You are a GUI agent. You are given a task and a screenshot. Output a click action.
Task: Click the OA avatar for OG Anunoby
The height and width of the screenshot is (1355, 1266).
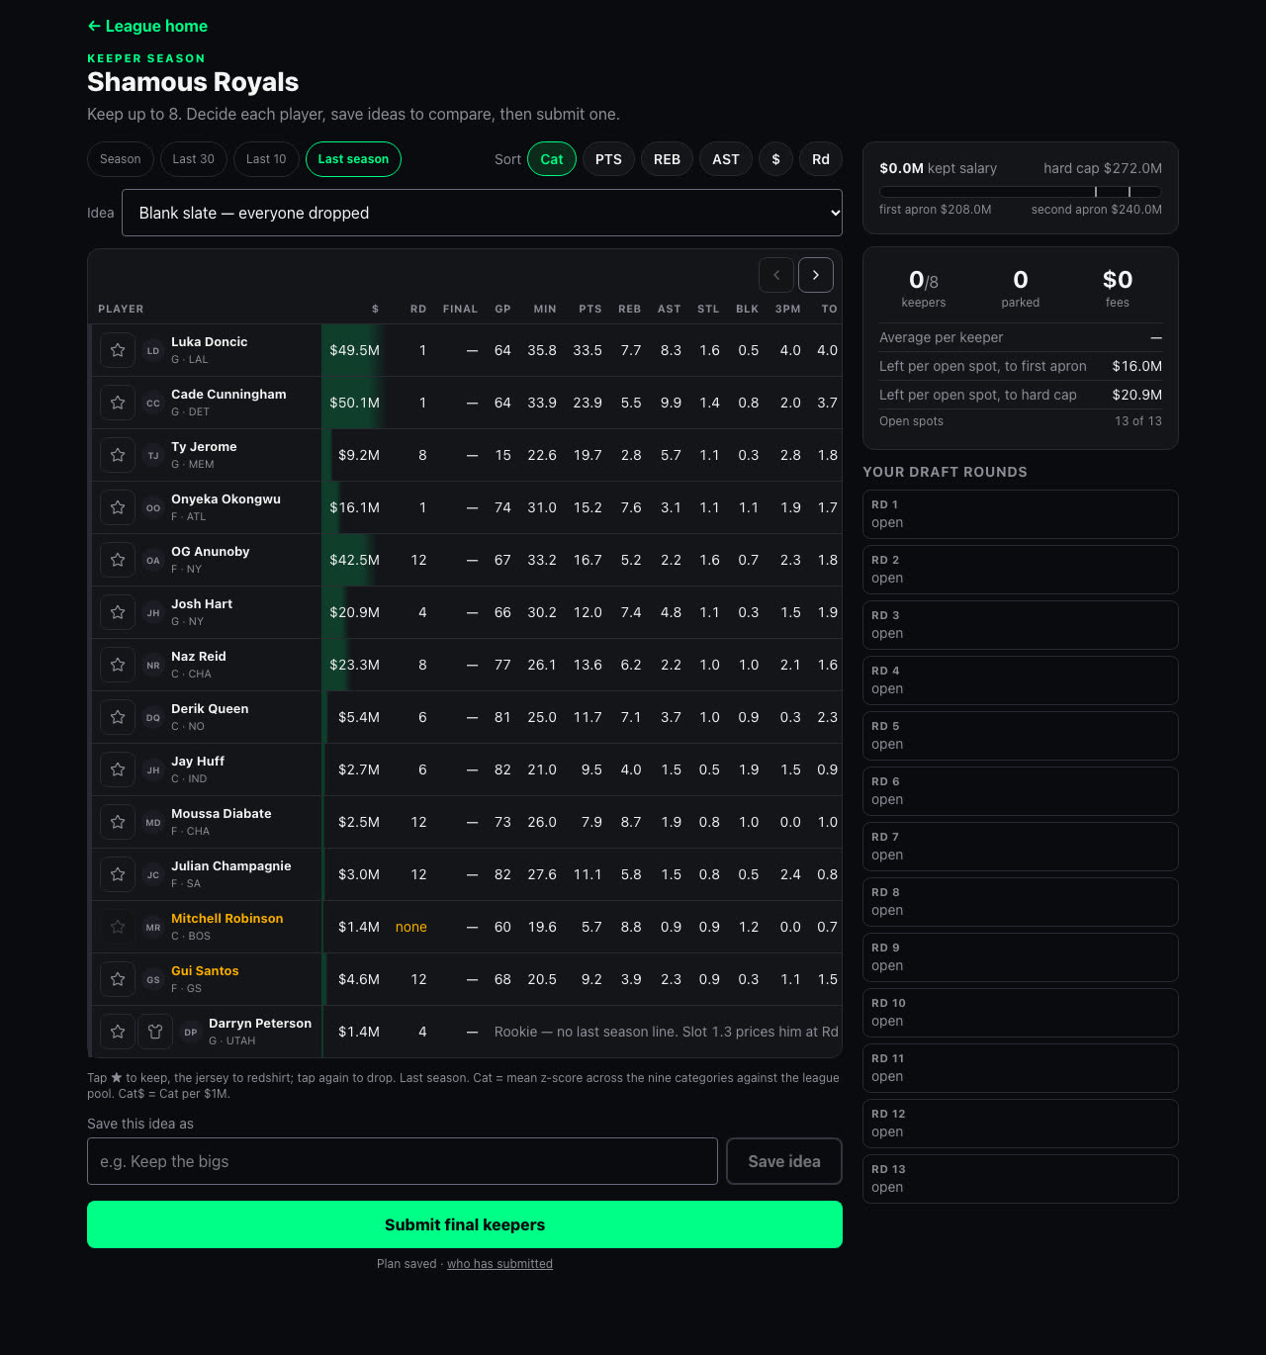[x=153, y=560]
